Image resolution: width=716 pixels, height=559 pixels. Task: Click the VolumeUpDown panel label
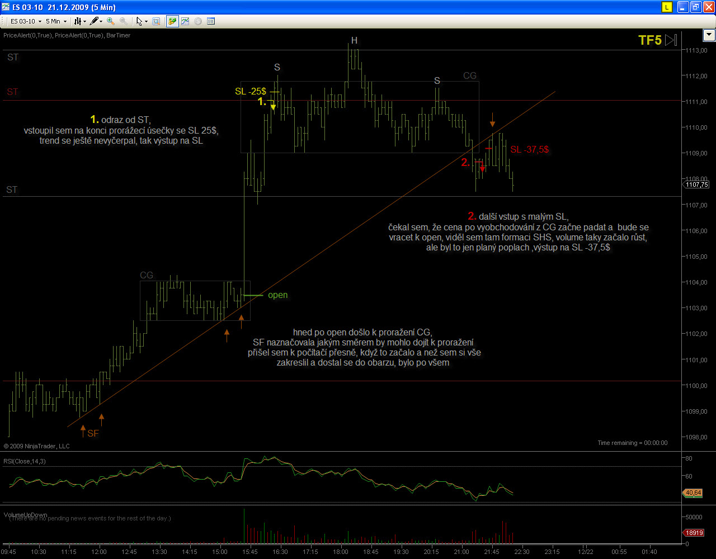pos(26,514)
